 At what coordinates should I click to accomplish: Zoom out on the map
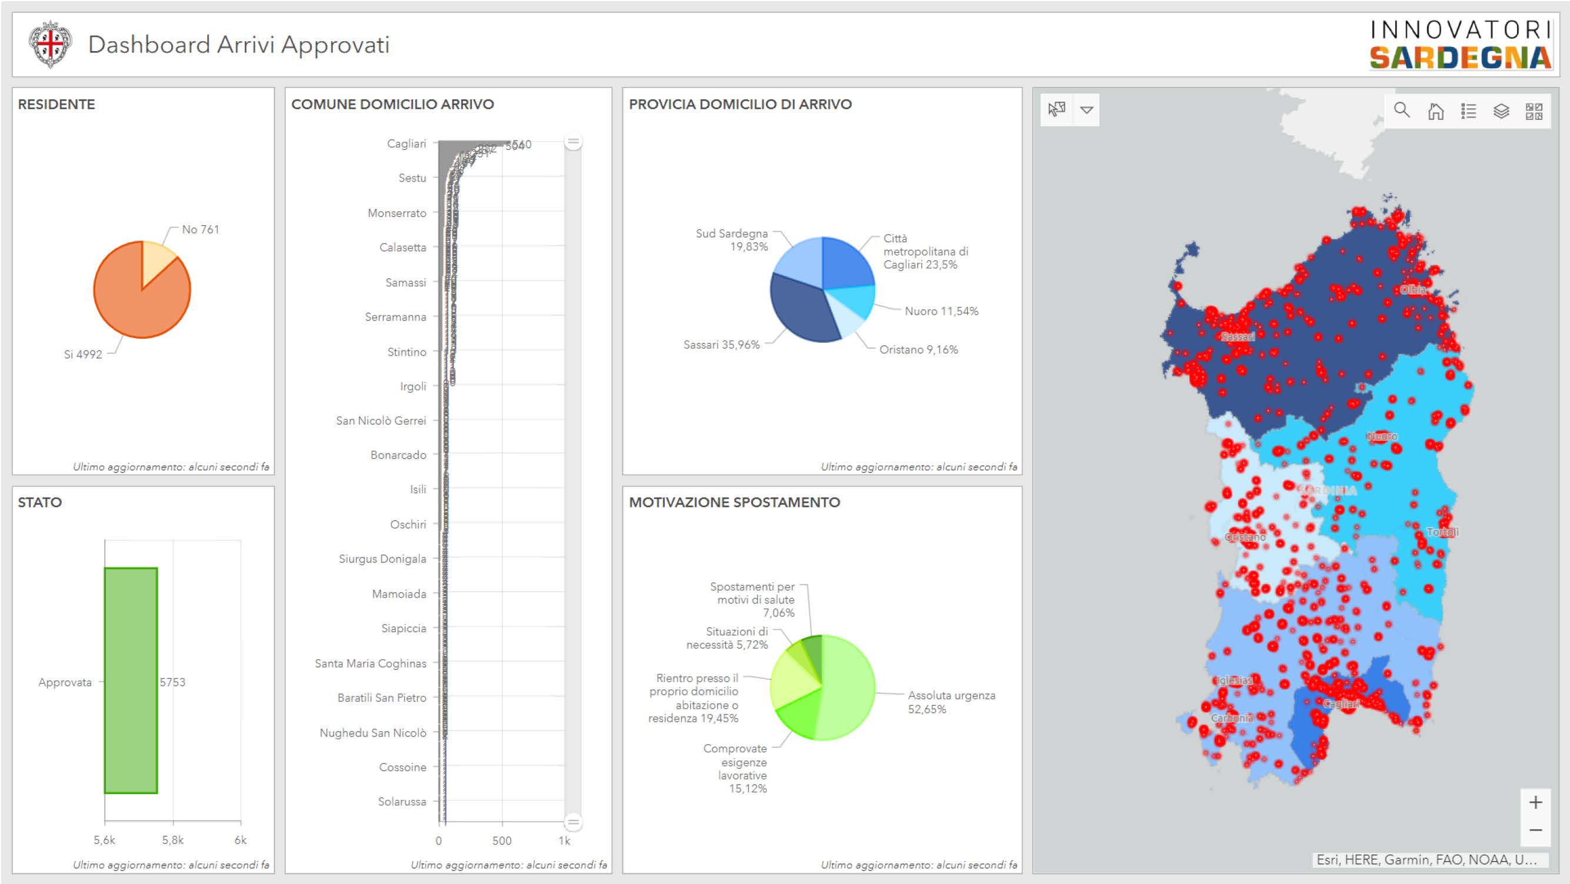tap(1535, 830)
